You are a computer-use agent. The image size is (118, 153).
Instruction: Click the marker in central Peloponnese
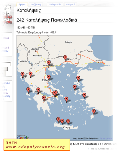click(x=44, y=99)
